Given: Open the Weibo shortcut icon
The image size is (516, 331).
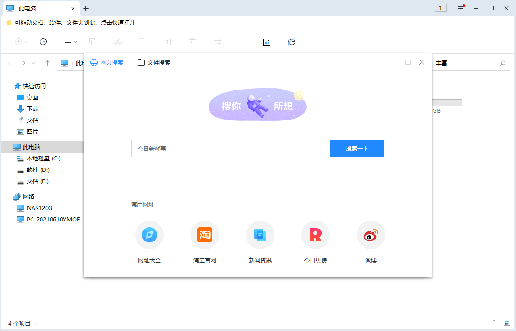Looking at the screenshot, I should click(370, 234).
